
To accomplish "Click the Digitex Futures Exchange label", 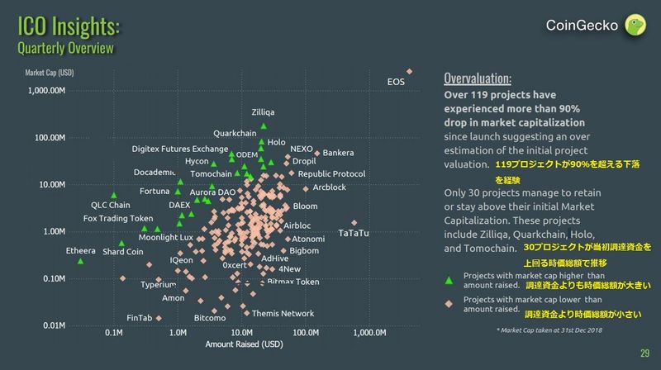I will (x=179, y=149).
